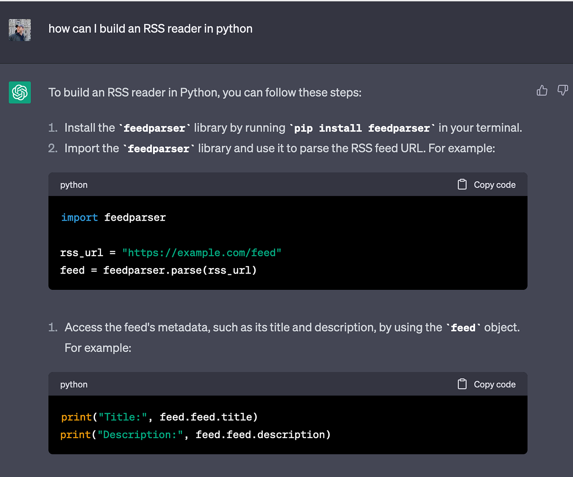This screenshot has height=477, width=573.
Task: Click the inline "feed" code before "object"
Action: (x=463, y=328)
